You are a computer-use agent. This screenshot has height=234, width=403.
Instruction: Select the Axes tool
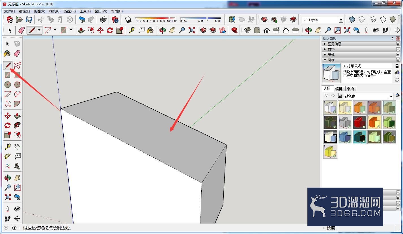8,166
